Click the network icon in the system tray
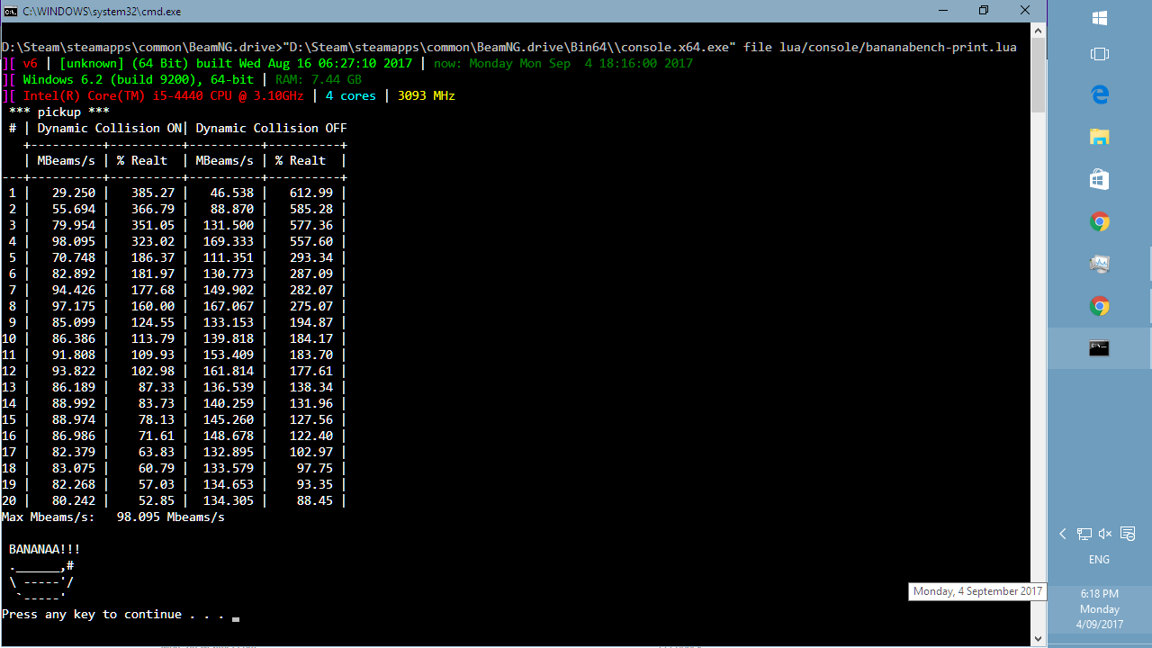 [x=1084, y=534]
